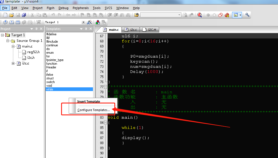
Task: Open the Project menu
Action: [37, 8]
